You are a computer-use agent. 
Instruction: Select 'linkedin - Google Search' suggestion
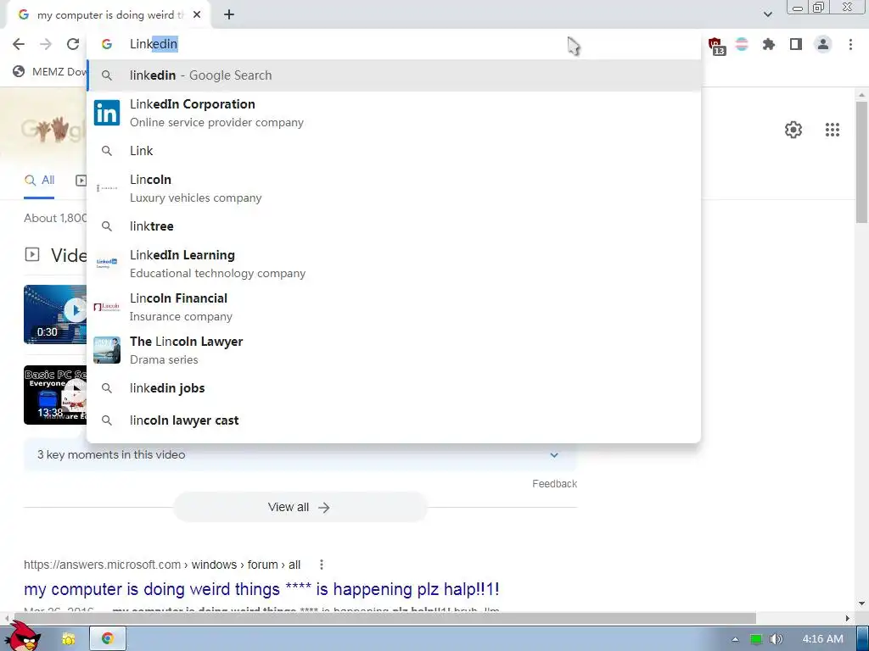tap(394, 75)
